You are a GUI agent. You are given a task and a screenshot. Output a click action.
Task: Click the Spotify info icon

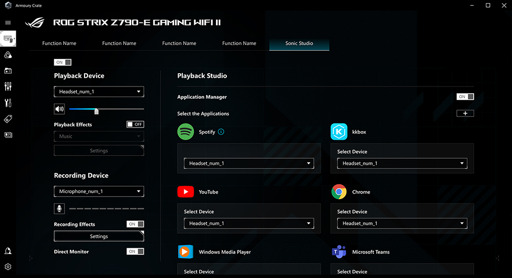pyautogui.click(x=221, y=132)
